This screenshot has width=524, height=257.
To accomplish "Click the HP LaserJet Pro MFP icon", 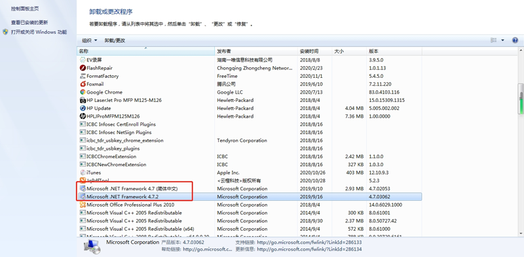I will pyautogui.click(x=83, y=100).
